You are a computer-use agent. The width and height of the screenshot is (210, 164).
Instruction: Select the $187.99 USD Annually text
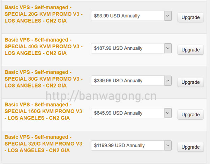(118, 48)
